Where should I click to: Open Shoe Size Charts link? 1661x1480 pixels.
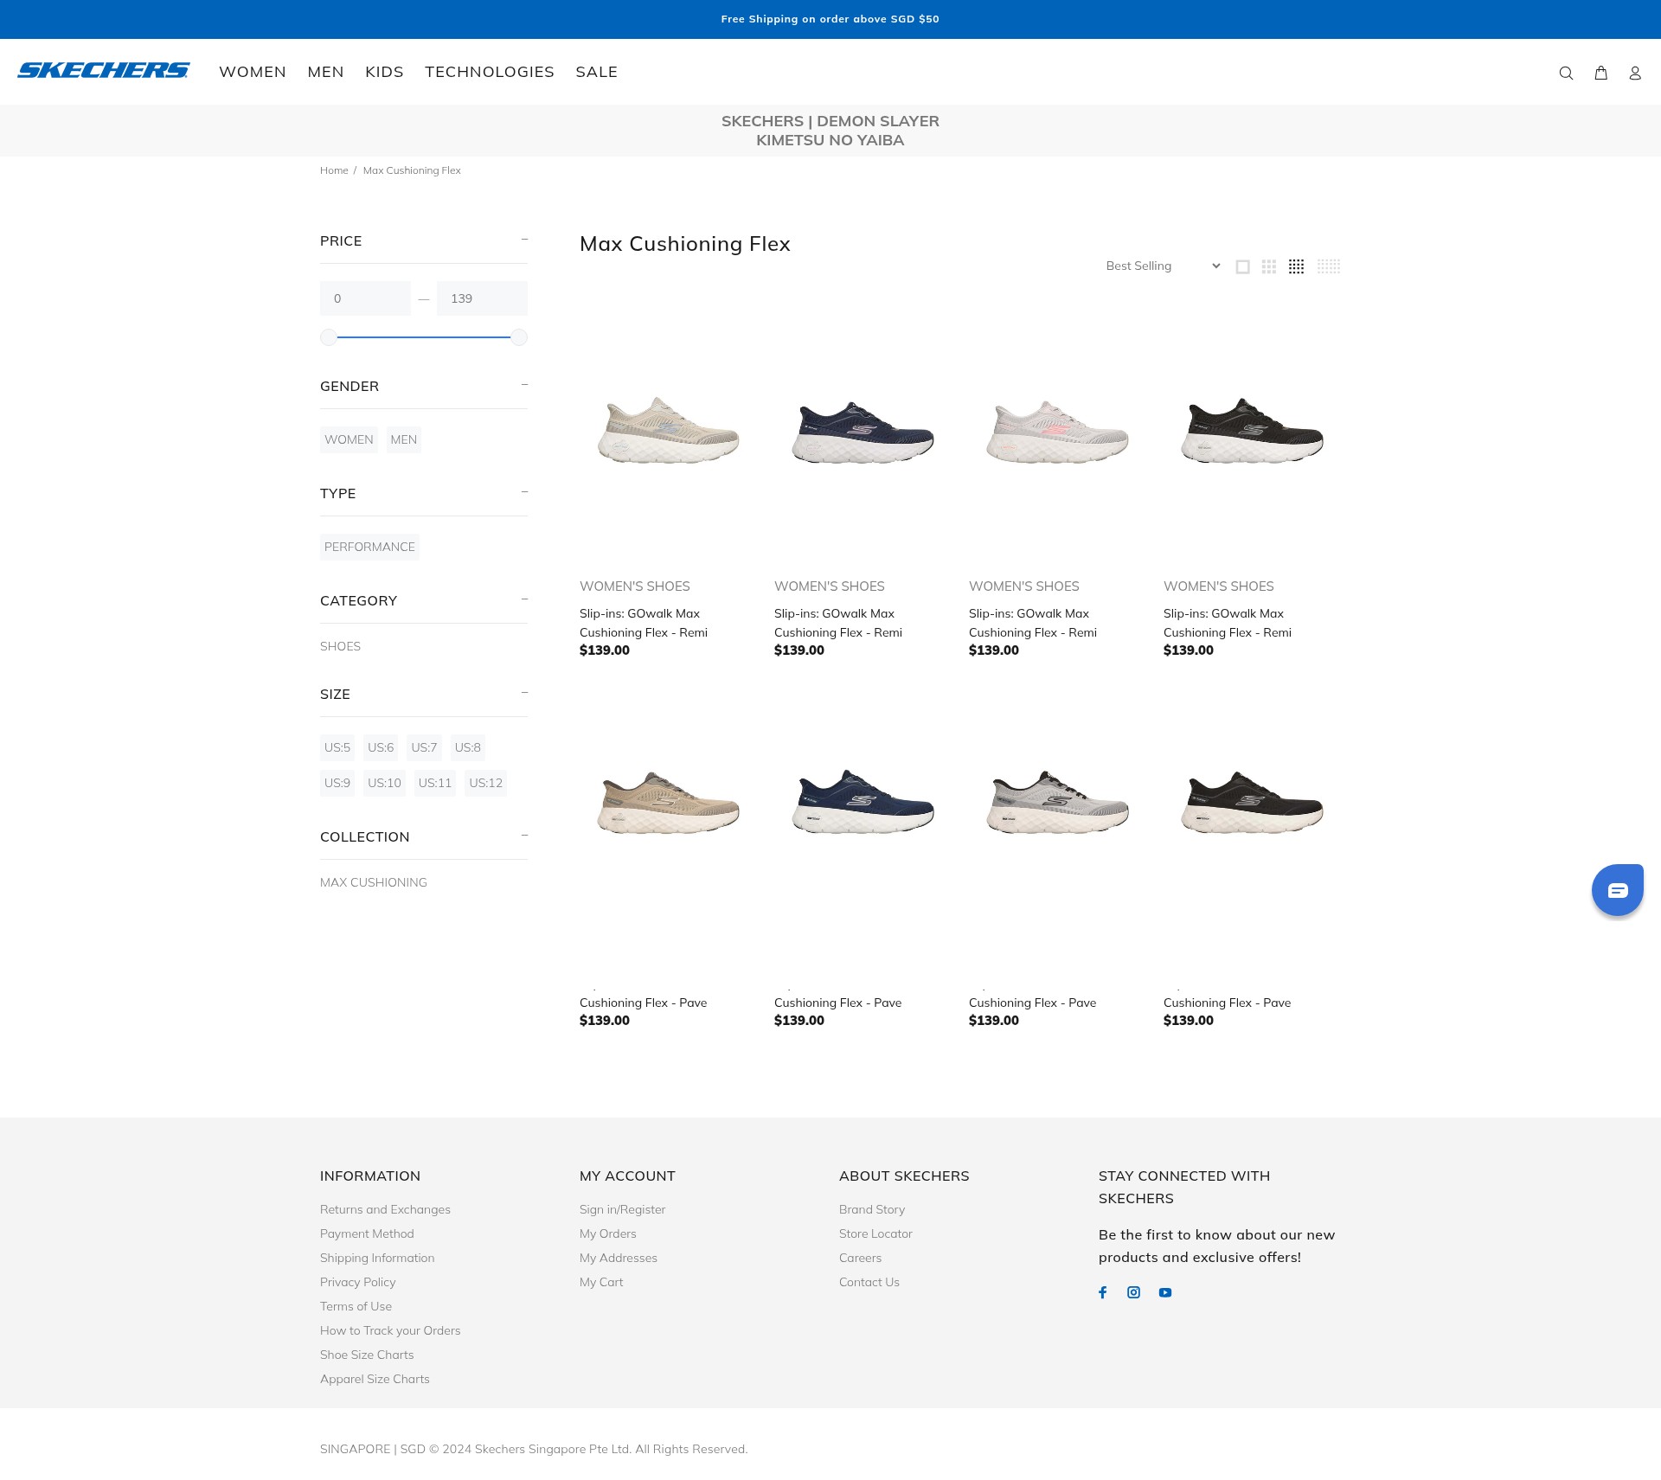click(x=367, y=1355)
